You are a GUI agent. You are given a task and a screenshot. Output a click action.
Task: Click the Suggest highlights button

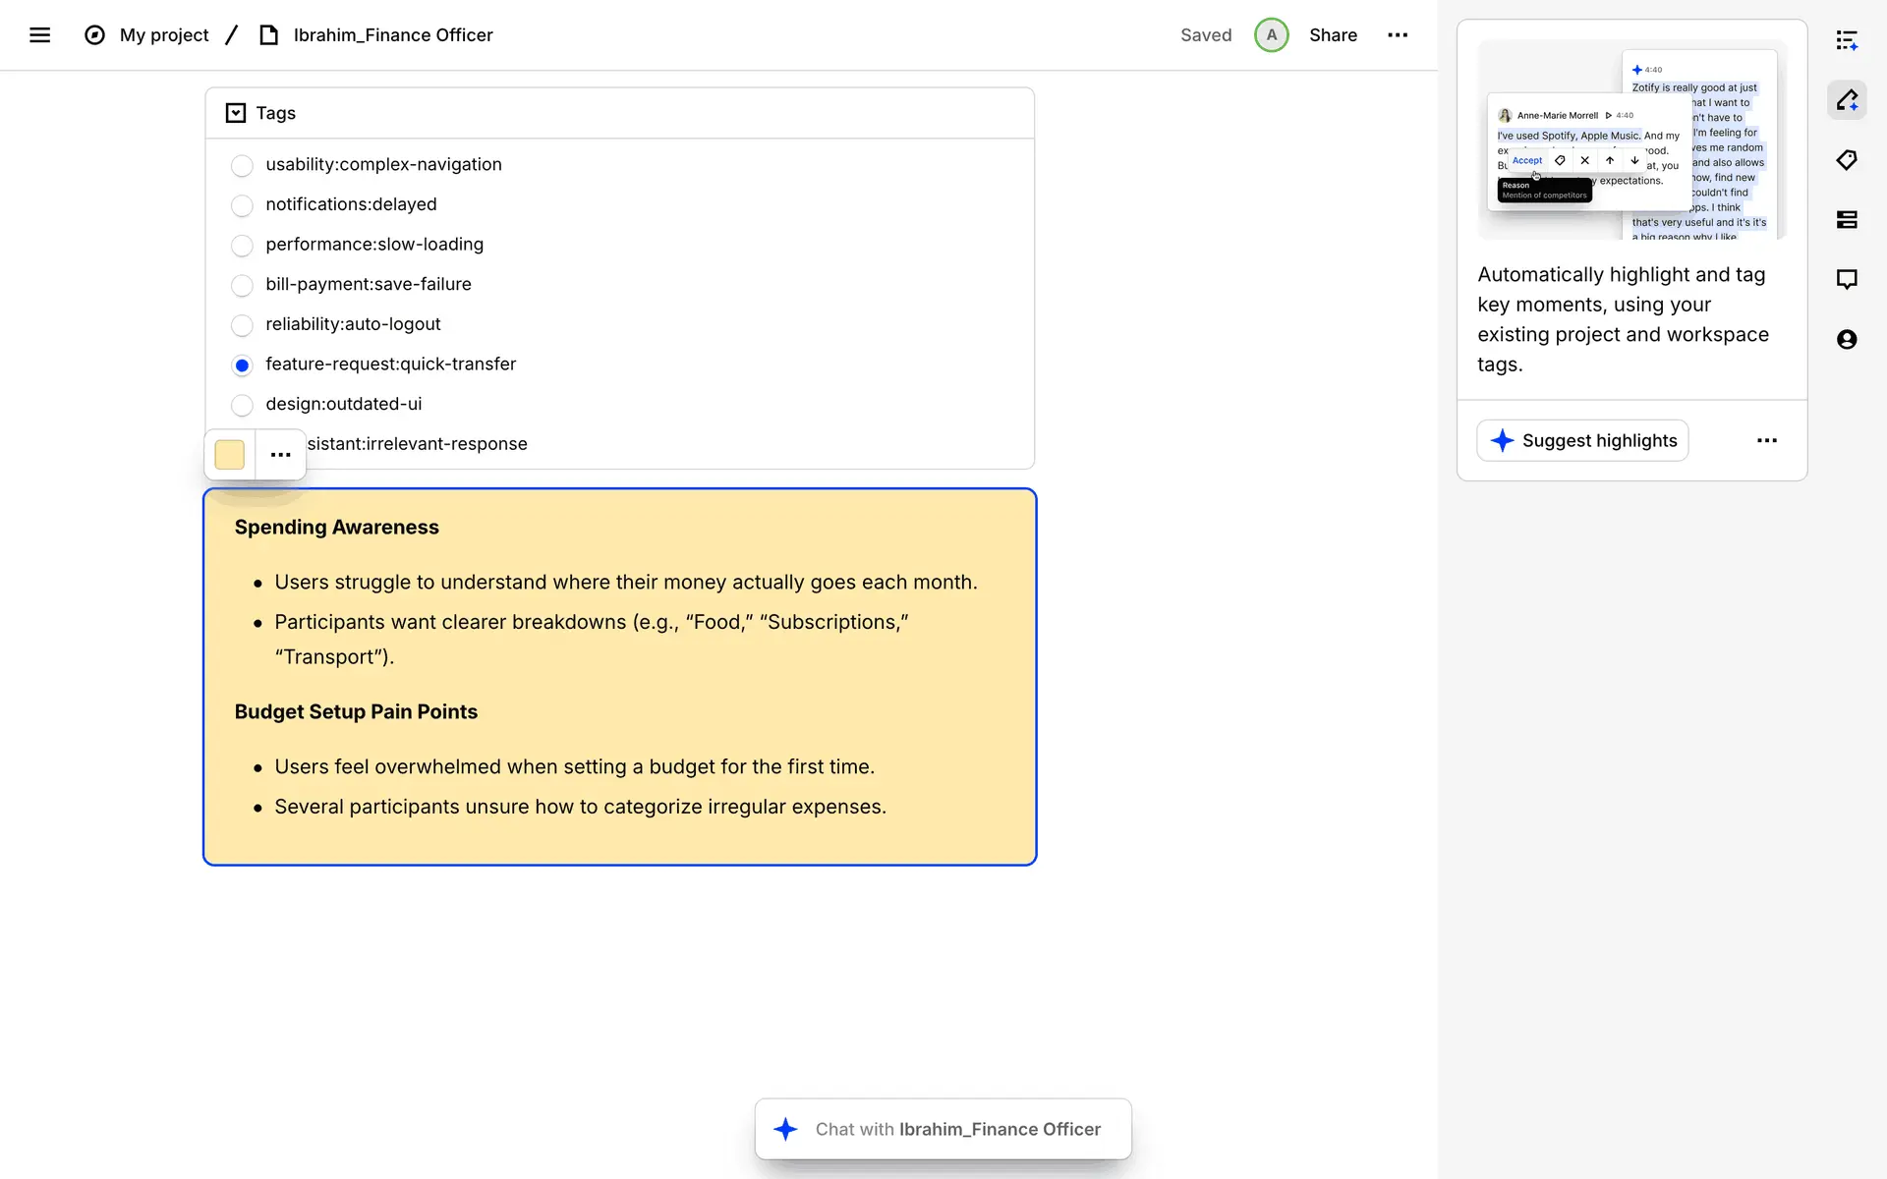(1582, 441)
